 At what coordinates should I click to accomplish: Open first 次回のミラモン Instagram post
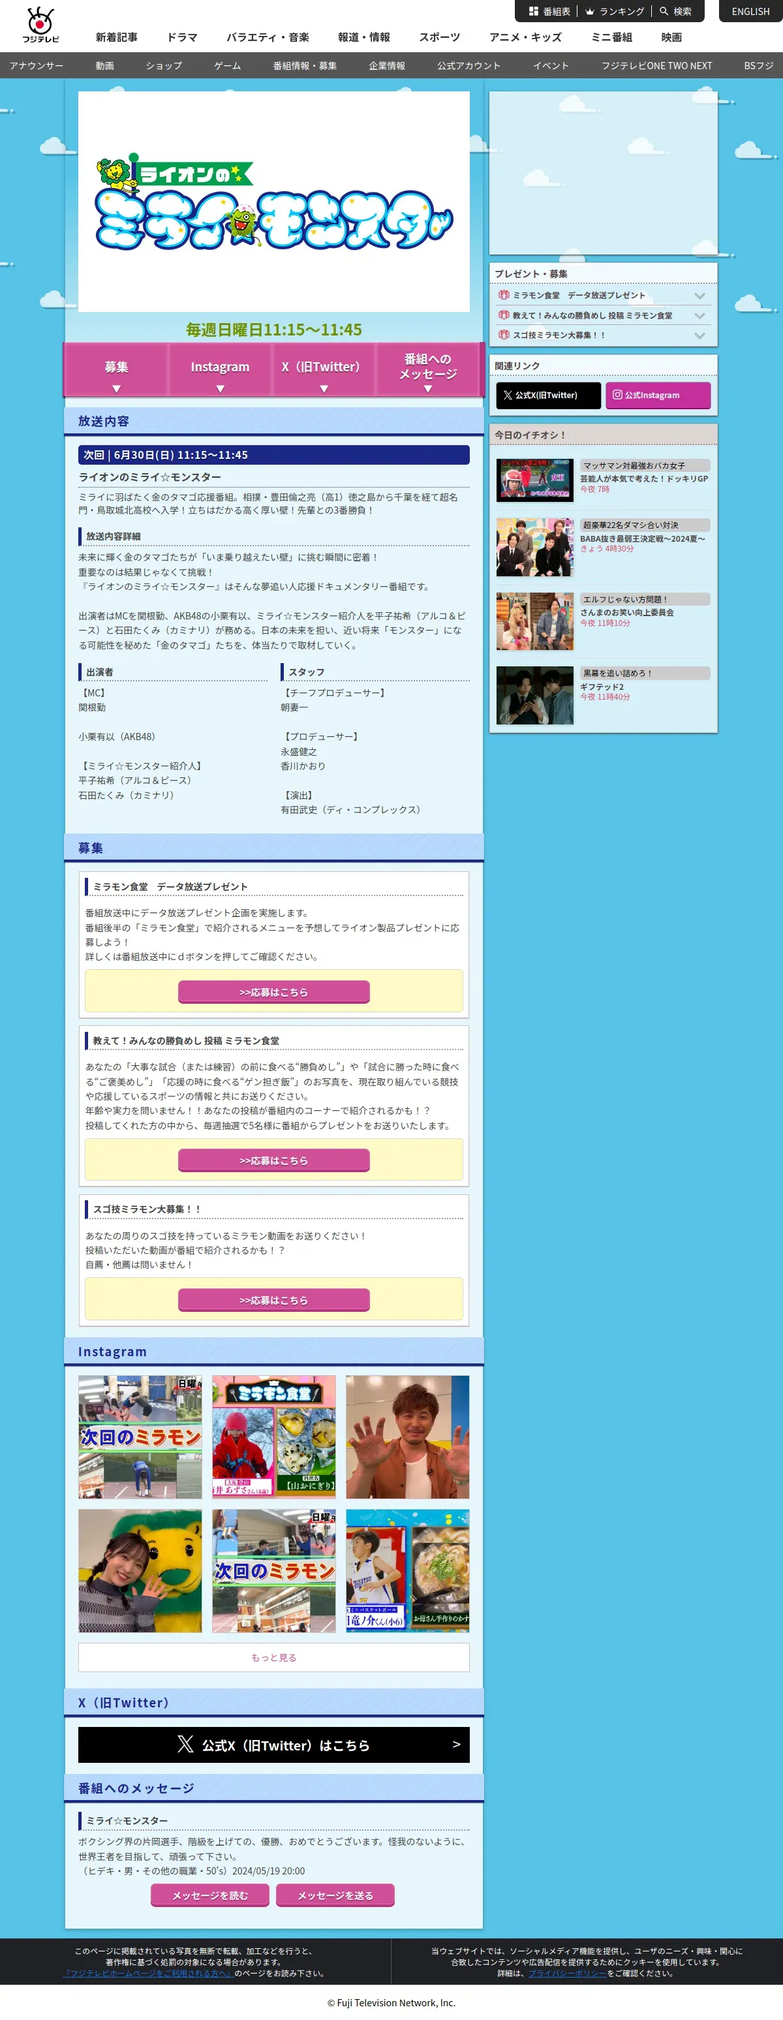[x=140, y=1437]
